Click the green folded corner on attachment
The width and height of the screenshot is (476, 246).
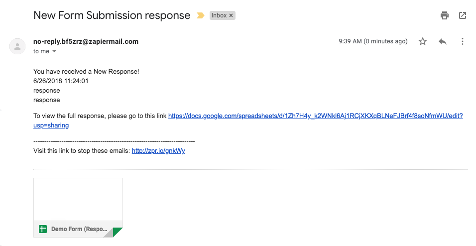click(118, 232)
